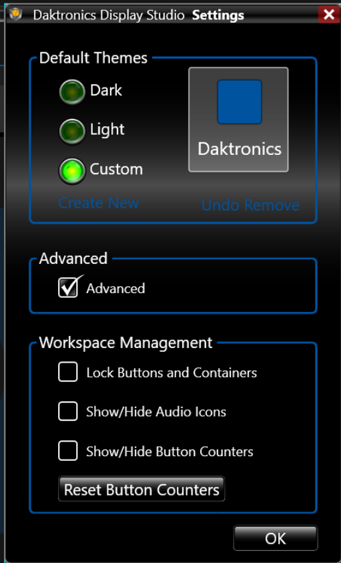
Task: Close the Settings dialog with the red X
Action: tap(328, 15)
